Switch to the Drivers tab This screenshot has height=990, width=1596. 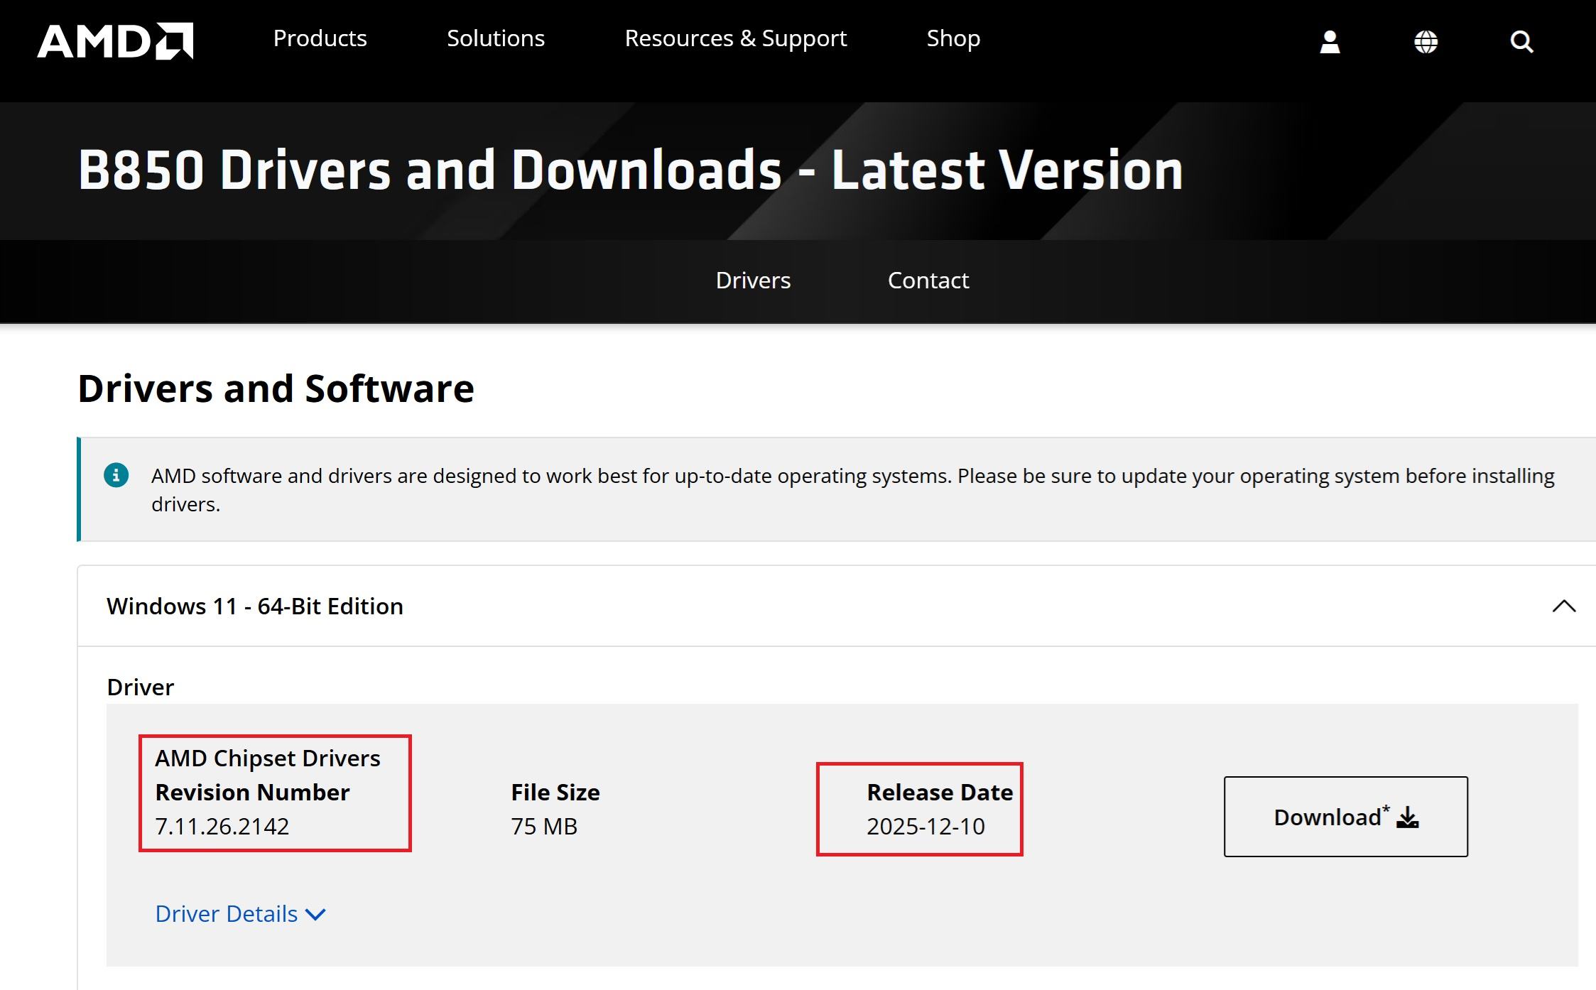pos(753,281)
